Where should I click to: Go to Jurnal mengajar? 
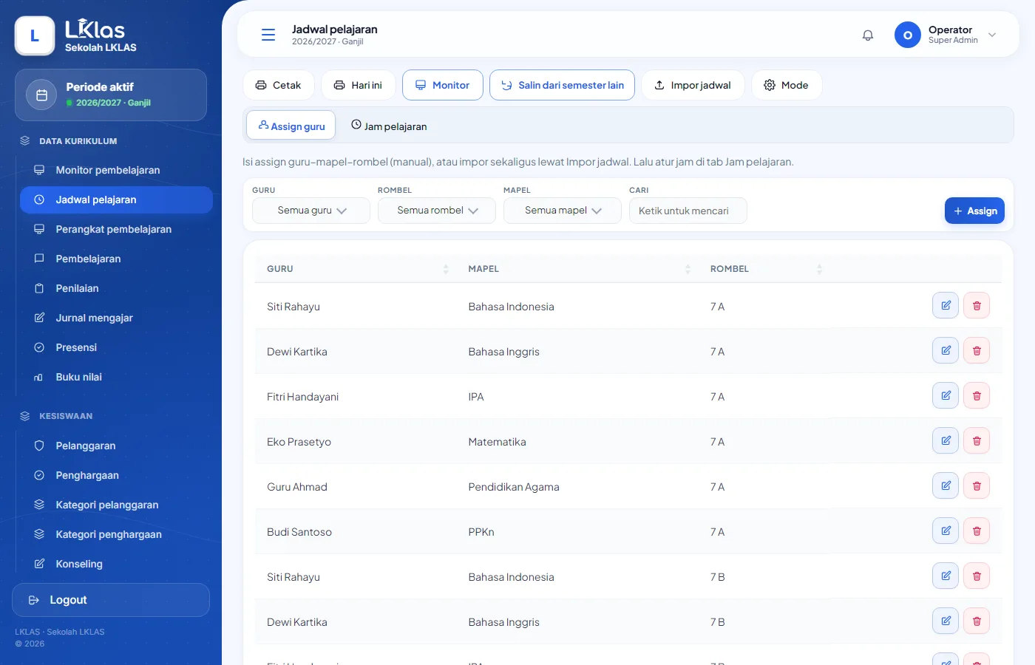tap(116, 318)
